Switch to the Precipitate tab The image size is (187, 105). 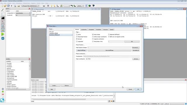(x=91, y=29)
